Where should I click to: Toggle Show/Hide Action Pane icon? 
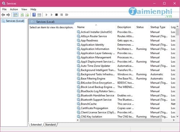tap(39, 15)
